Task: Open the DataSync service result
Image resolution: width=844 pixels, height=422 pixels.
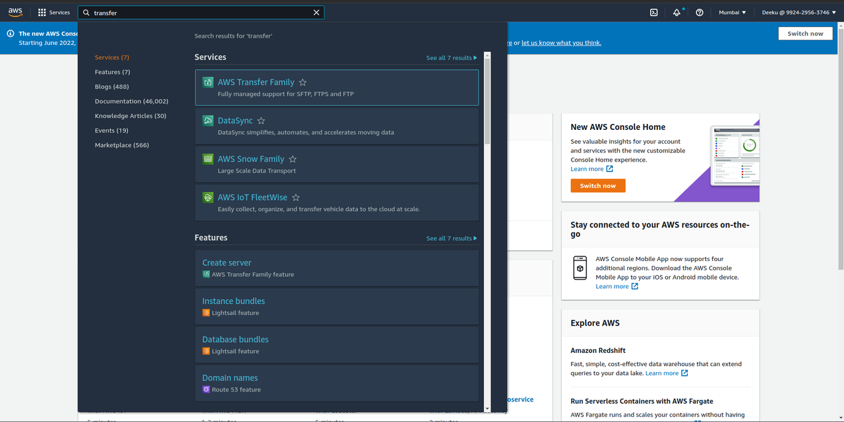Action: coord(337,126)
